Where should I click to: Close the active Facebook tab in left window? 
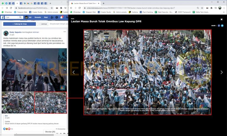coord(17,3)
